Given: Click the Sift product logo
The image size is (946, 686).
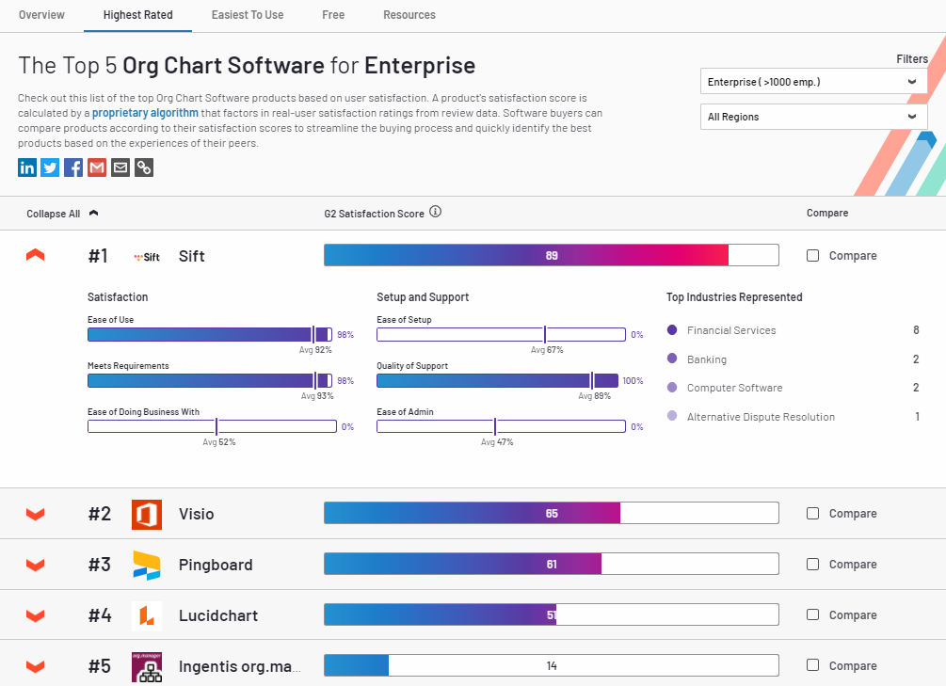Looking at the screenshot, I should click(x=147, y=257).
